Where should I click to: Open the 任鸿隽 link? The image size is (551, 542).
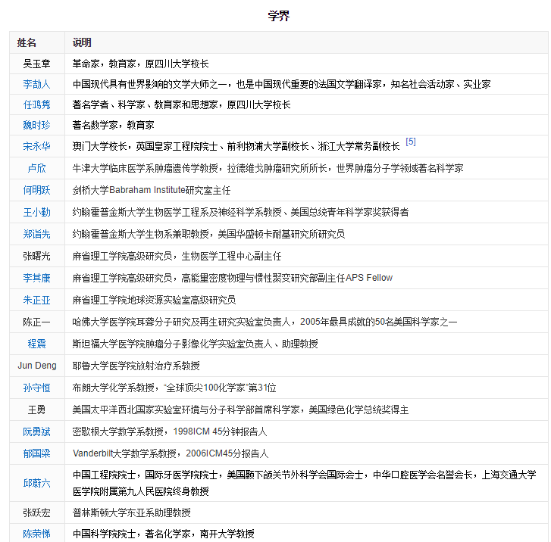click(x=36, y=104)
